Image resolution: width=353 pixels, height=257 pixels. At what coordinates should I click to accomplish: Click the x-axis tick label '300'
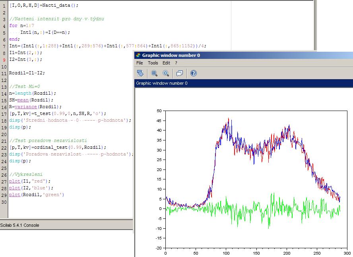point(347,253)
